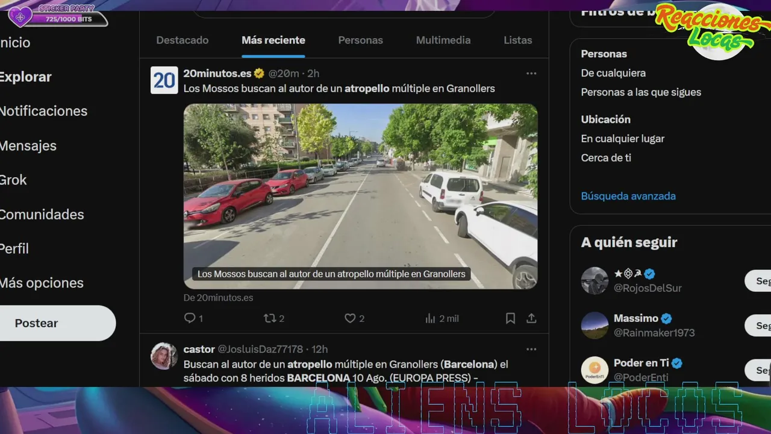Switch to Personas tab
Screen dimensions: 771x434
pos(360,40)
